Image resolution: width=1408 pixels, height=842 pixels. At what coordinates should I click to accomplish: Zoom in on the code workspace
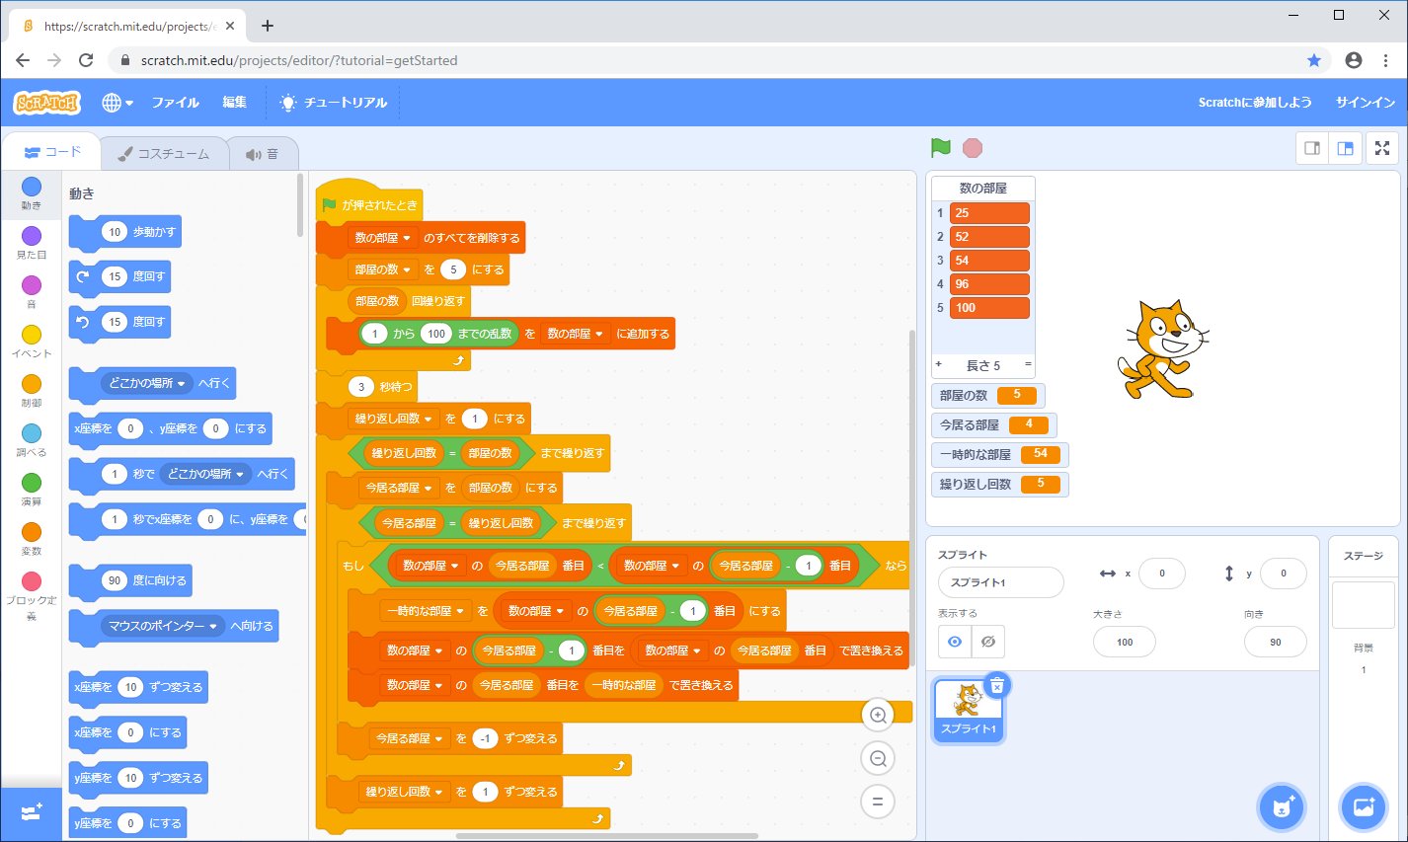click(x=878, y=715)
